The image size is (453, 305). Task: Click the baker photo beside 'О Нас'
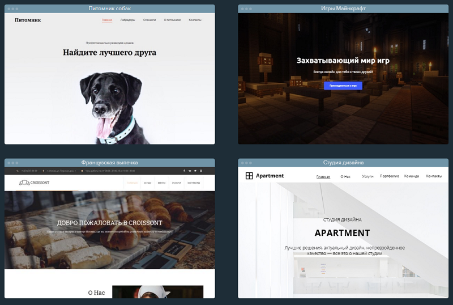click(x=158, y=292)
